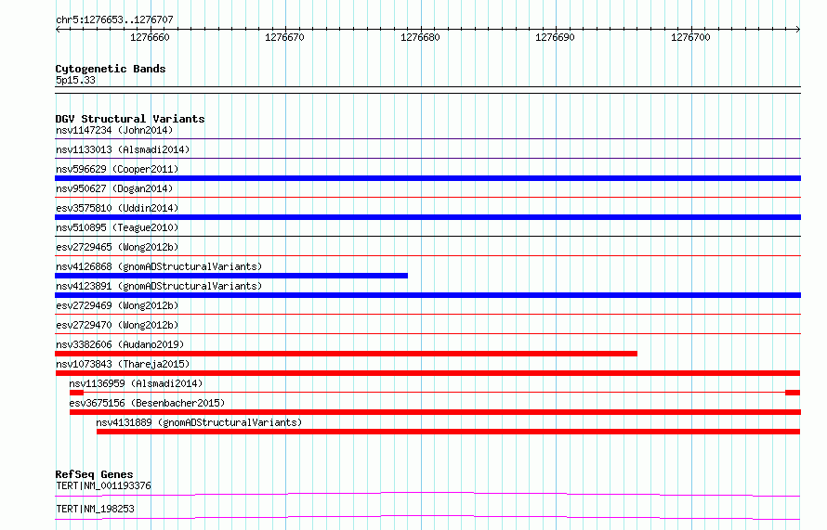Click the blue nsv596629 Cooper2011 bar
The width and height of the screenshot is (827, 530).
427,178
